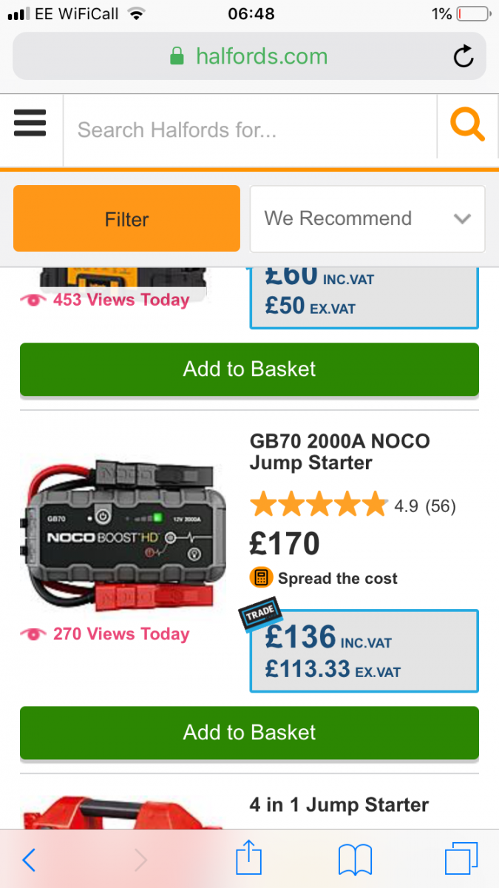Viewport: 499px width, 888px height.
Task: Go back with Safari's back arrow
Action: tap(29, 860)
